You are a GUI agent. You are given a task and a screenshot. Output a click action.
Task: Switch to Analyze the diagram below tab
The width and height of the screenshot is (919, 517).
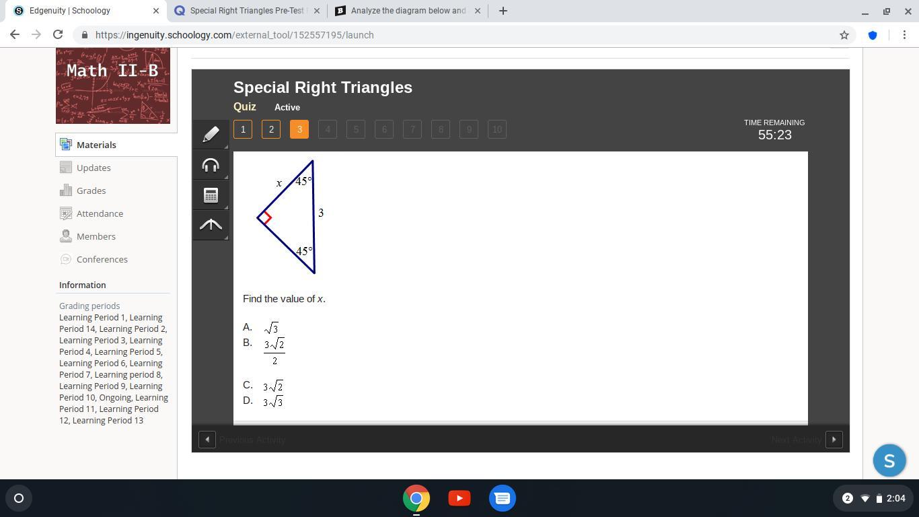coord(407,11)
